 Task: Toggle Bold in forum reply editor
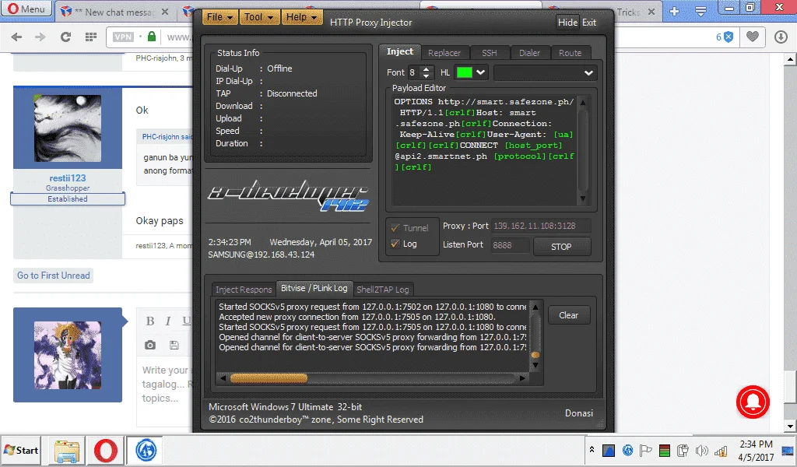(x=150, y=321)
